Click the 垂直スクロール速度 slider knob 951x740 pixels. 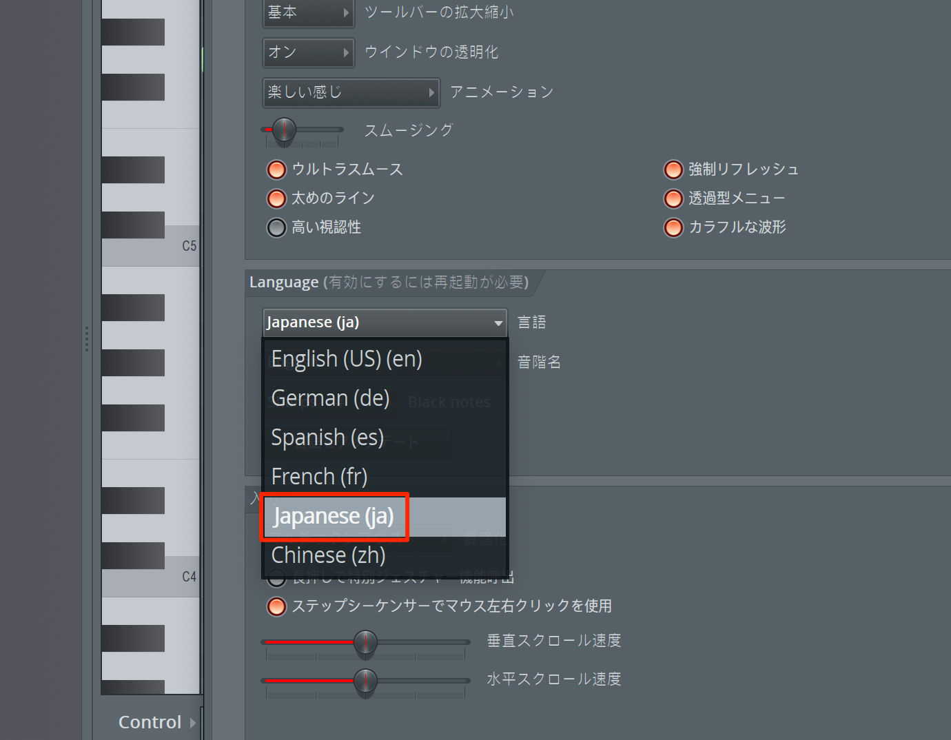365,642
